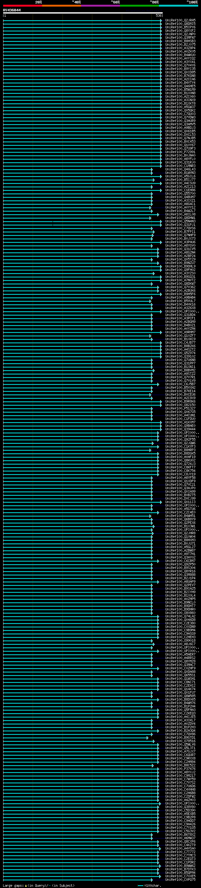Select label UniRef100_B8HRP3
The image size is (201, 888).
pos(180,450)
